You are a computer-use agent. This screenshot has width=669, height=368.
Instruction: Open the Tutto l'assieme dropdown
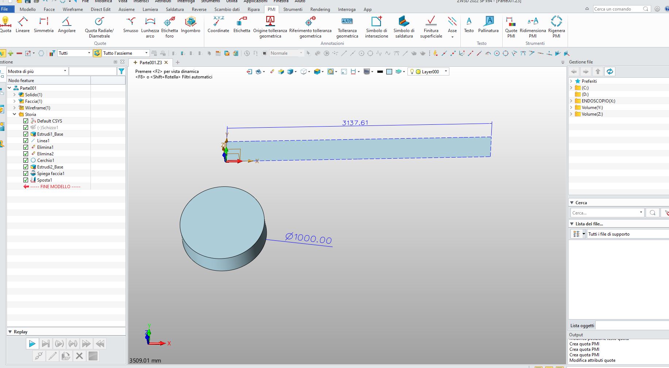point(125,53)
